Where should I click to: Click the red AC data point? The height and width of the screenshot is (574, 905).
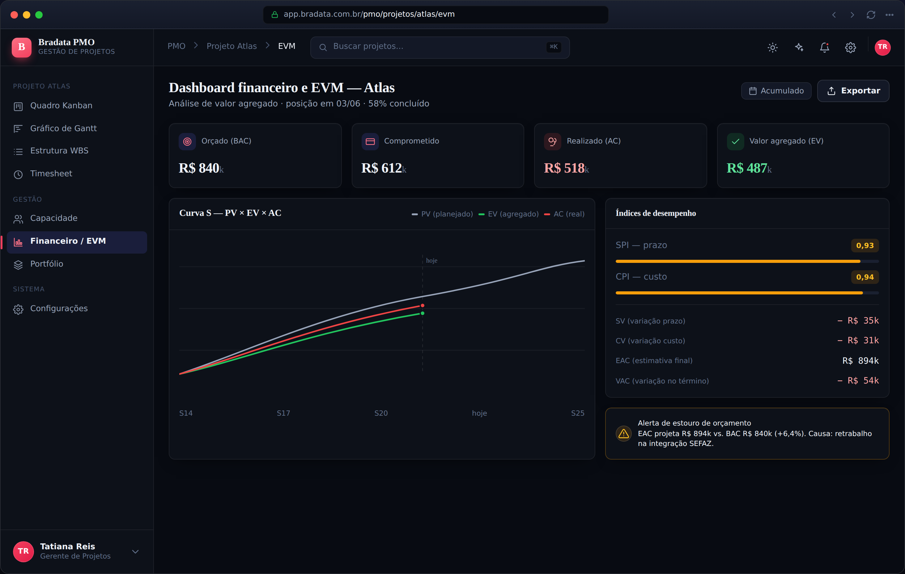(x=423, y=306)
